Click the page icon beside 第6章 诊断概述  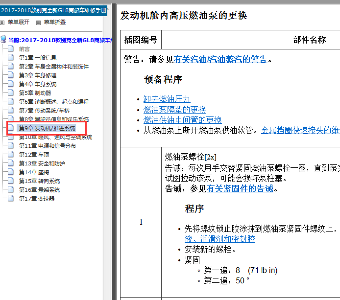[x=11, y=101]
